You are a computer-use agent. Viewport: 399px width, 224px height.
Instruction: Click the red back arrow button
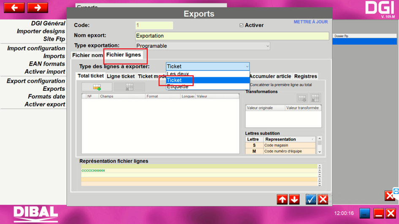click(x=14, y=8)
